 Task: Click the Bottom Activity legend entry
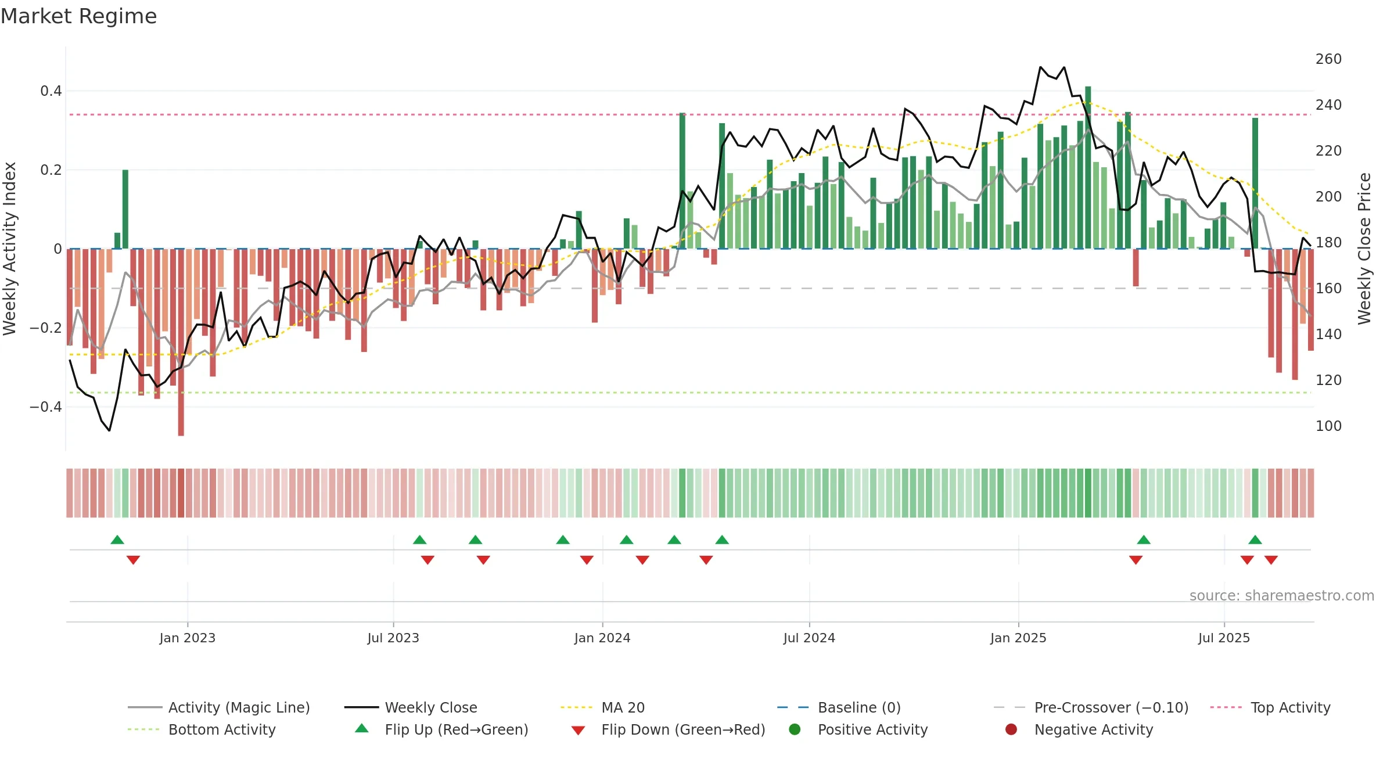[x=202, y=729]
